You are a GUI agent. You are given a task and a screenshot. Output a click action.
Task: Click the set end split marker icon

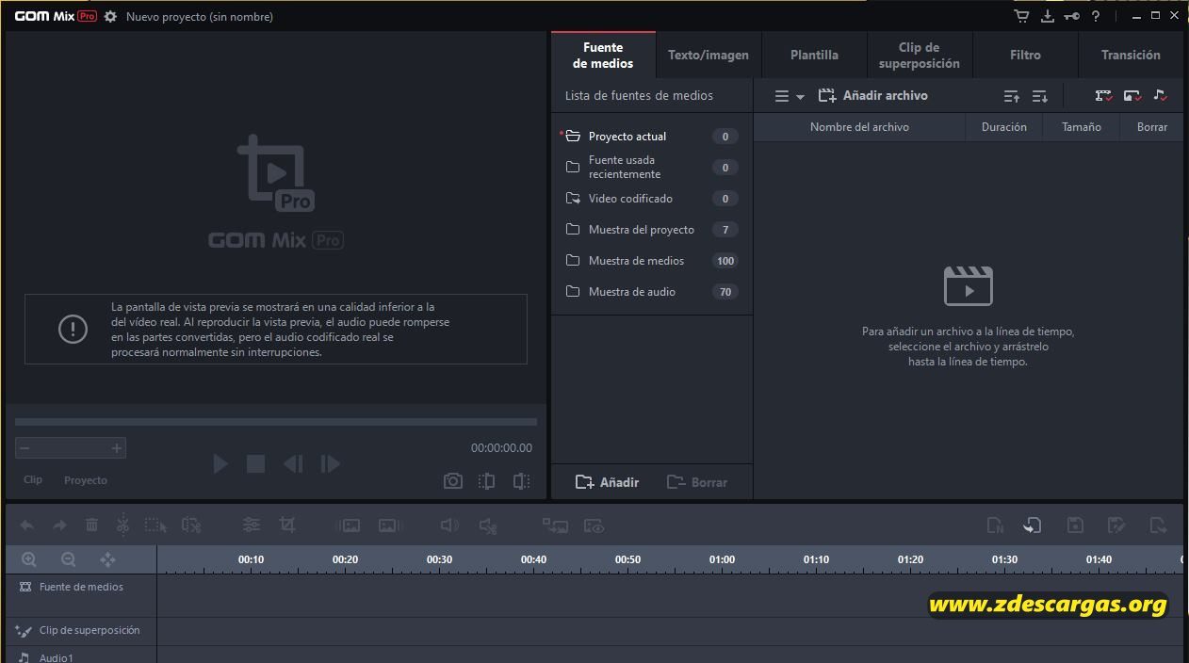(521, 481)
